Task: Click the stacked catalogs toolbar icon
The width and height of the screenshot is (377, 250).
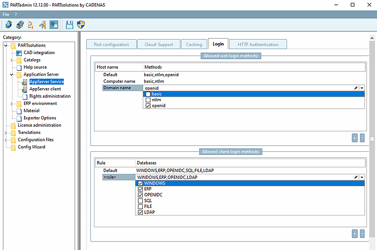Action: 20,25
